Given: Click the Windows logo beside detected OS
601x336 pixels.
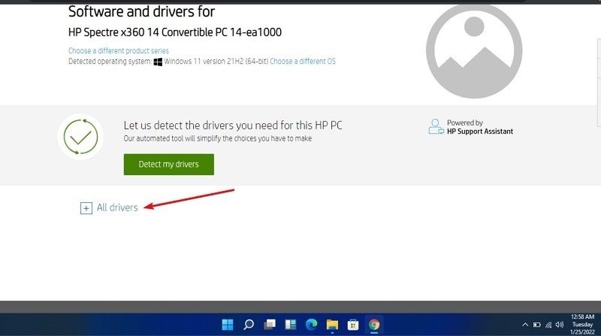Looking at the screenshot, I should pos(158,62).
